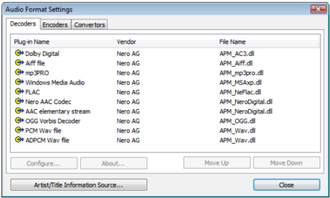Screen dimensions: 330x198
Task: Click the Move Up button
Action: [217, 163]
